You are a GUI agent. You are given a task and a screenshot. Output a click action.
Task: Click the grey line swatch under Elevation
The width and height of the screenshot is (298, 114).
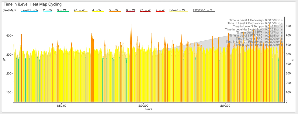pos(204,12)
